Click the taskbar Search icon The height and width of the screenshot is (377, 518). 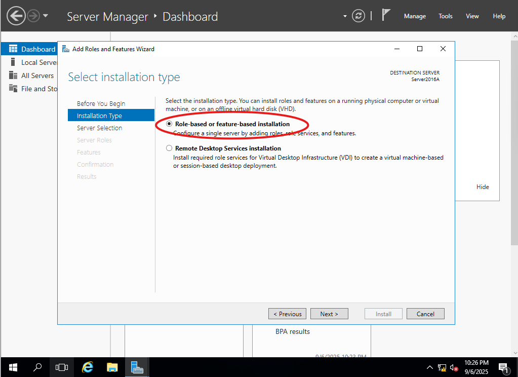[37, 367]
